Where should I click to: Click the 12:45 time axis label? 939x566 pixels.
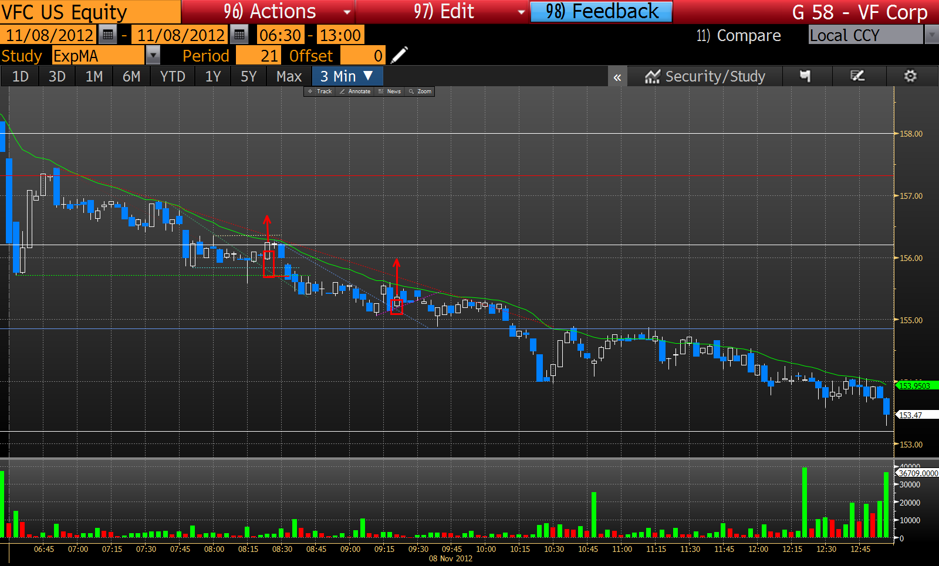pyautogui.click(x=860, y=549)
